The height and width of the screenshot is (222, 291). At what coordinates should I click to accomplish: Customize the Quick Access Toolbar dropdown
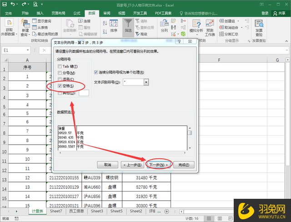(x=42, y=4)
